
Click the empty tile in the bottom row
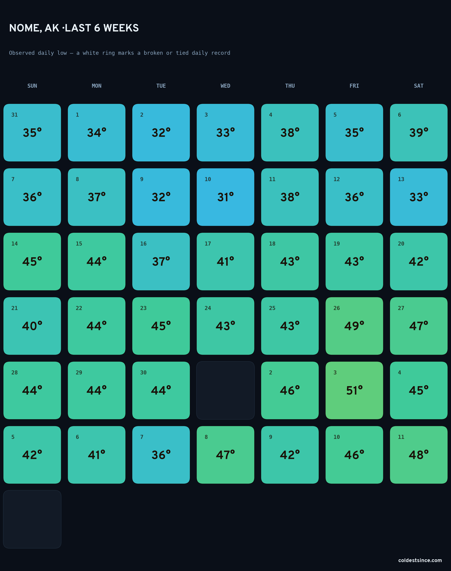(x=32, y=519)
